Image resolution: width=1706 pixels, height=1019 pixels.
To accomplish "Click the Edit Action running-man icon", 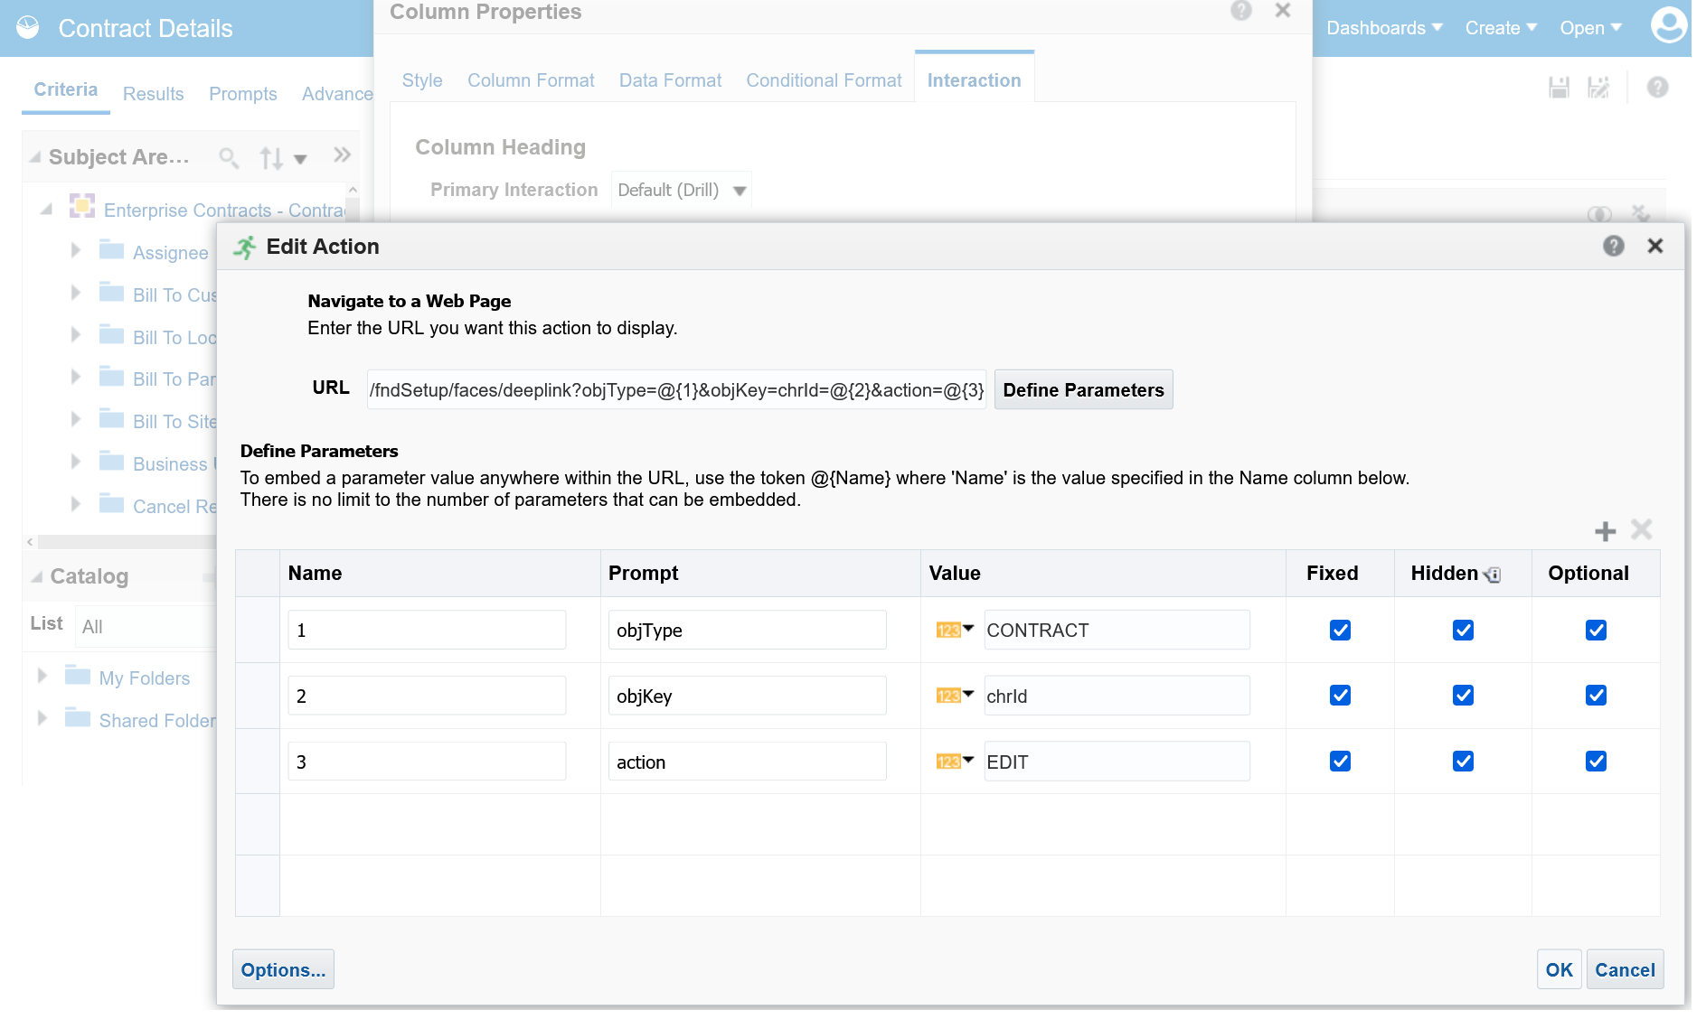I will [245, 247].
